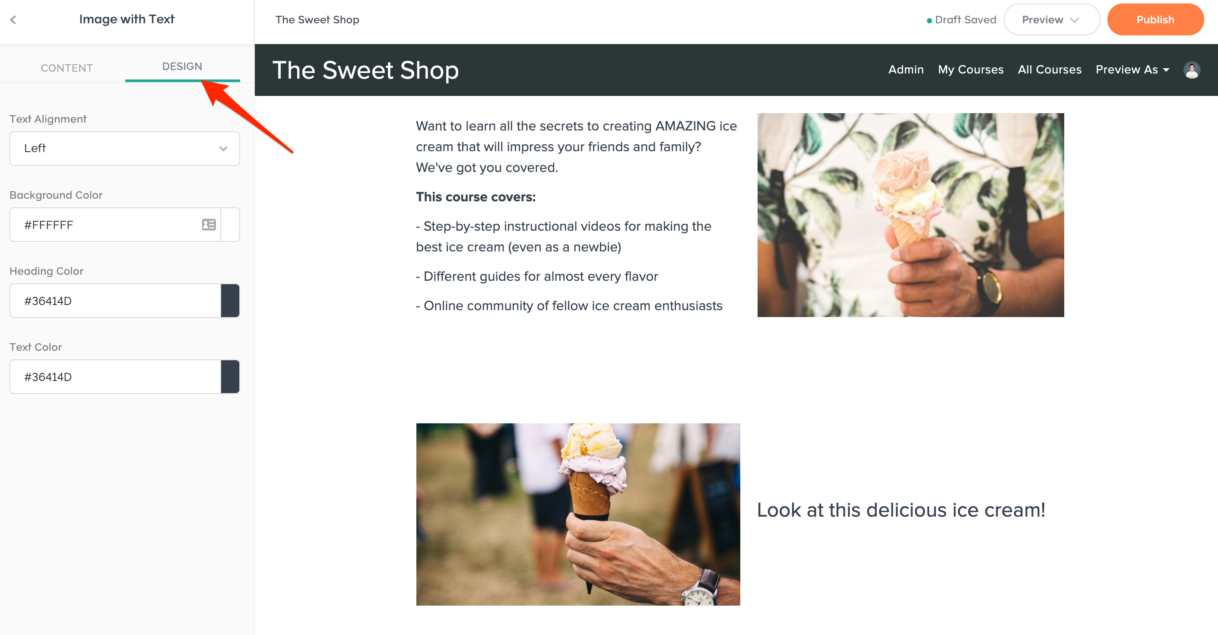Go back using the left chevron
1218x635 pixels.
click(x=13, y=19)
